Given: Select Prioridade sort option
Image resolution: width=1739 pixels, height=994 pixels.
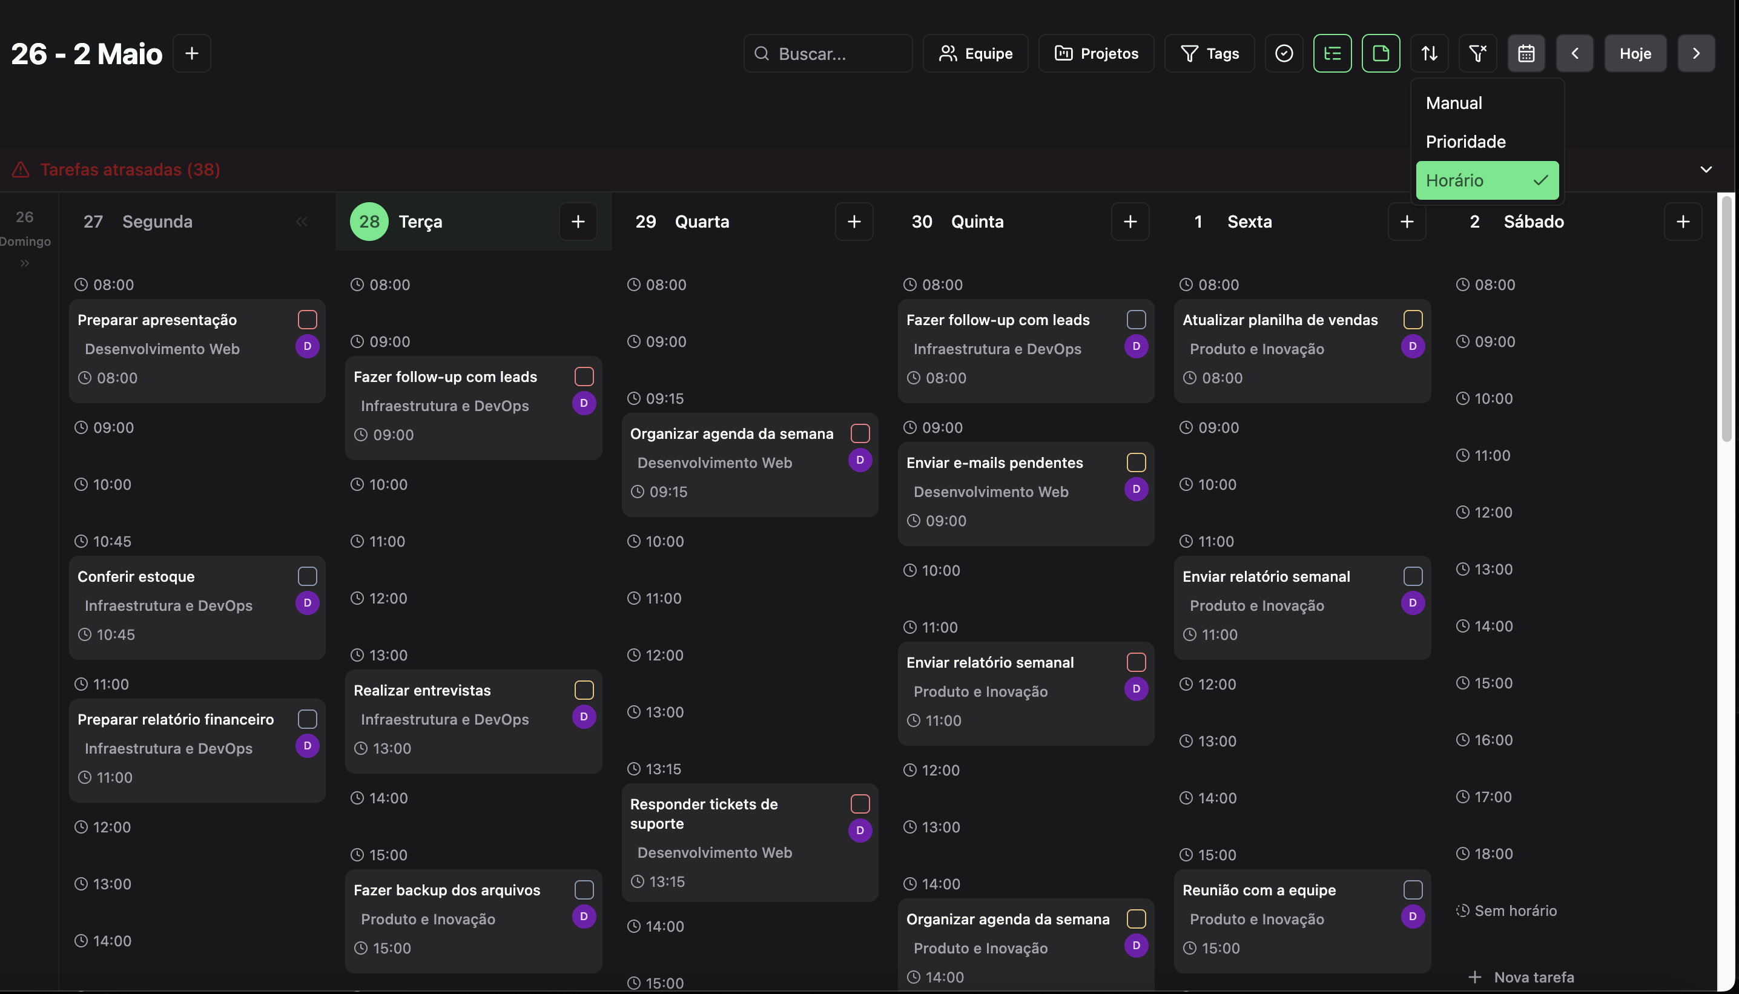Looking at the screenshot, I should (x=1465, y=141).
